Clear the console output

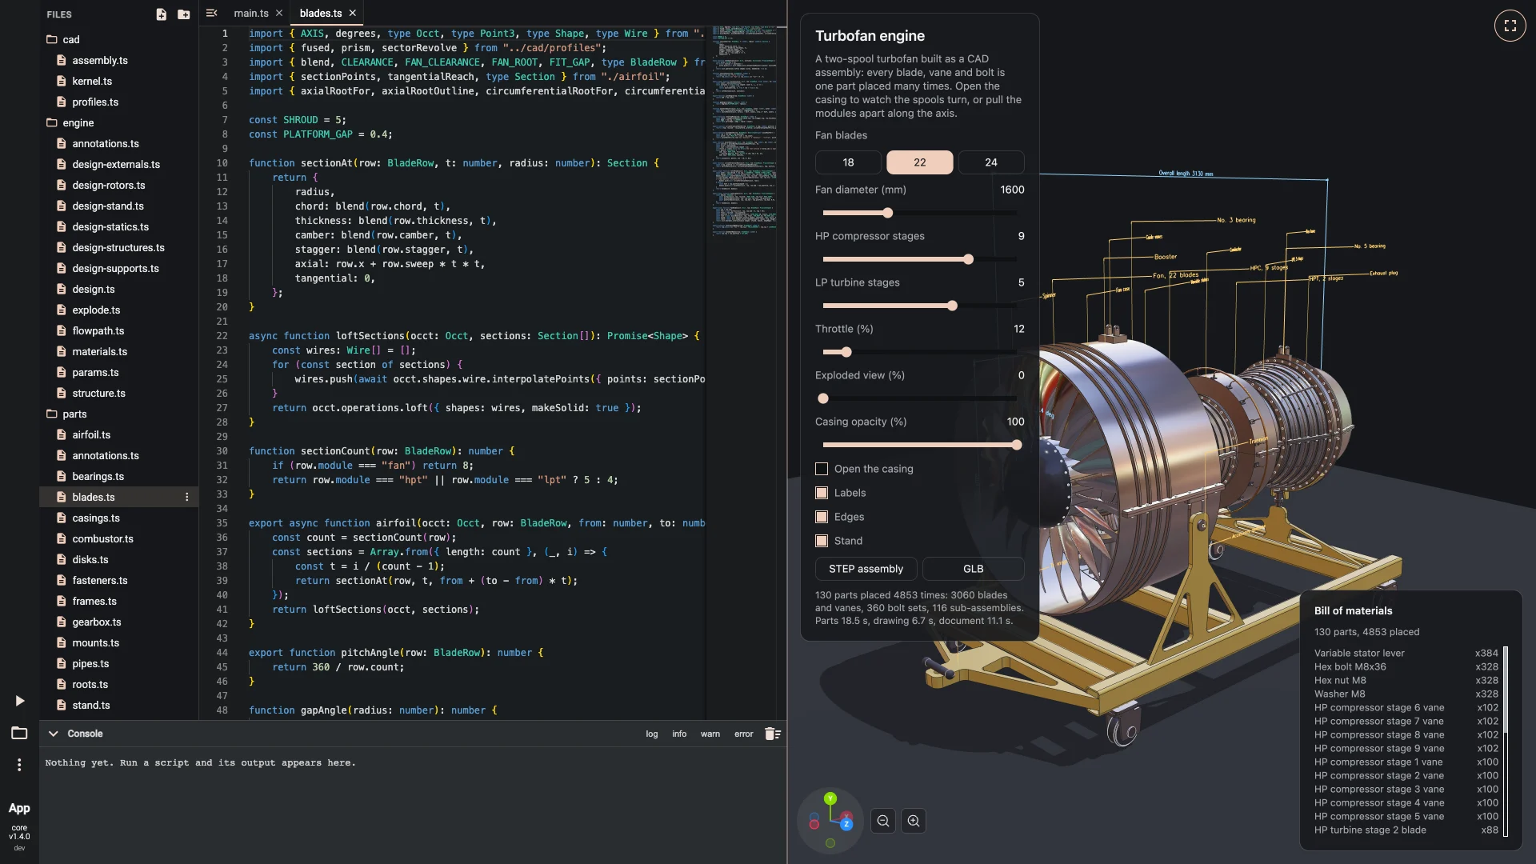pos(772,734)
